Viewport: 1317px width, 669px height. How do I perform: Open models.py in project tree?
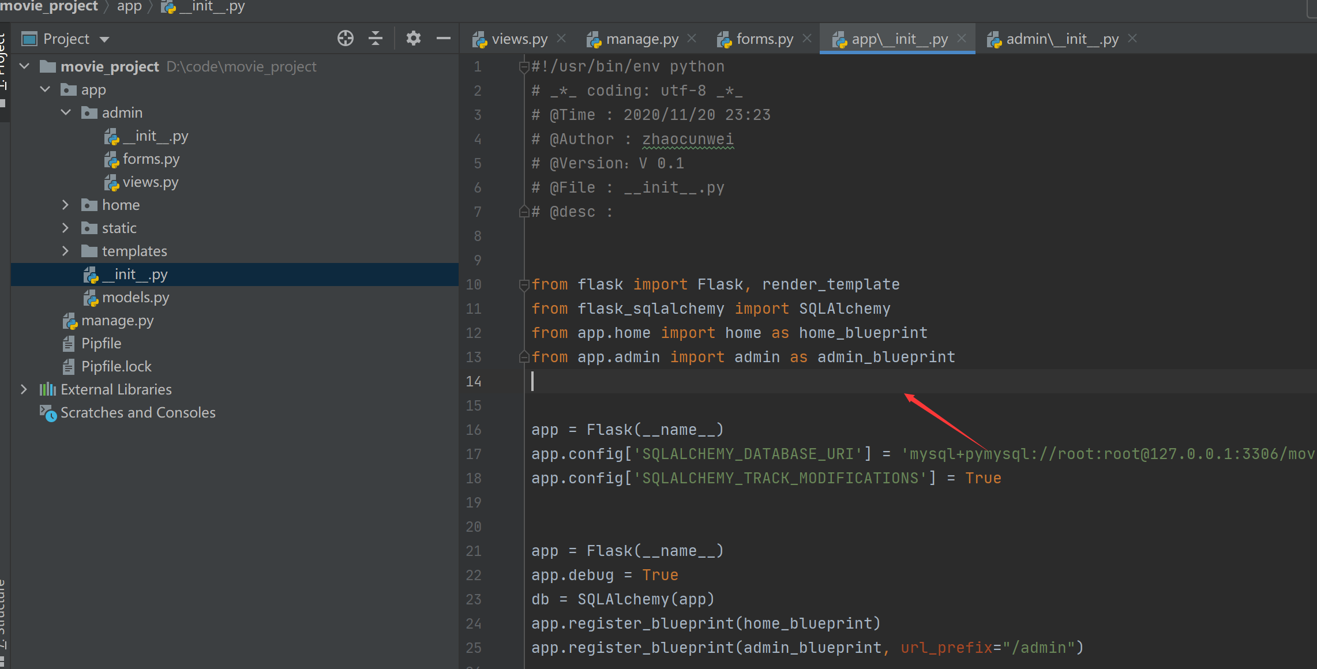136,298
